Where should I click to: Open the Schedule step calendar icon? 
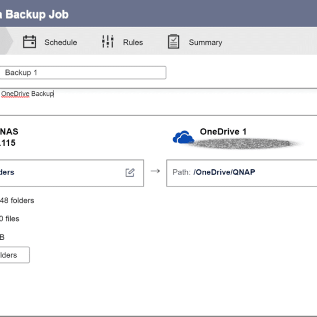tap(29, 42)
